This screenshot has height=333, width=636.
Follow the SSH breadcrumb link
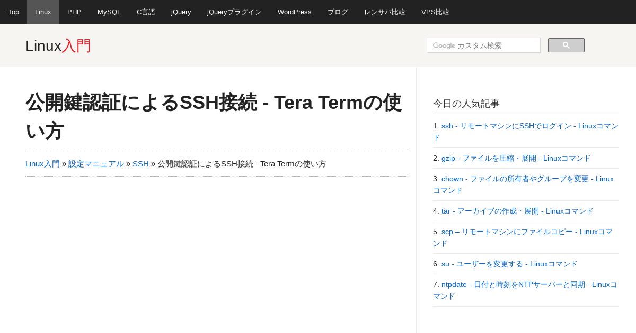[x=140, y=164]
